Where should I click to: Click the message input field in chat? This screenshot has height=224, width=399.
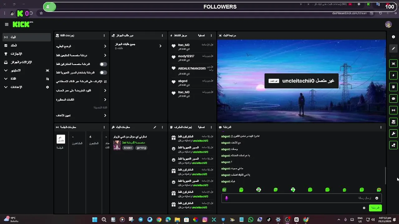[x=301, y=198]
